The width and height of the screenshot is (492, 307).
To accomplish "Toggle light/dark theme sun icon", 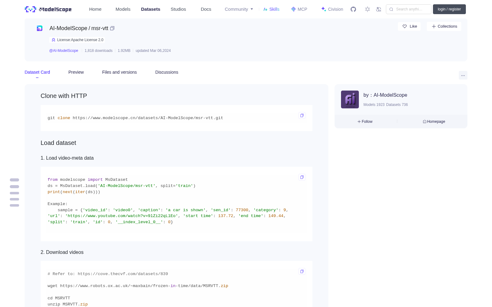I will click(367, 9).
